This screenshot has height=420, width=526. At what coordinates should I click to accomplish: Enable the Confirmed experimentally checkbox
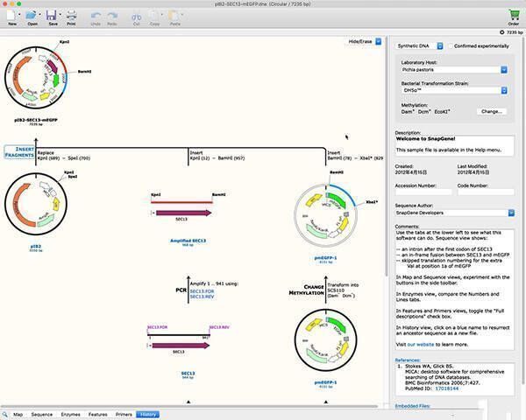(451, 45)
